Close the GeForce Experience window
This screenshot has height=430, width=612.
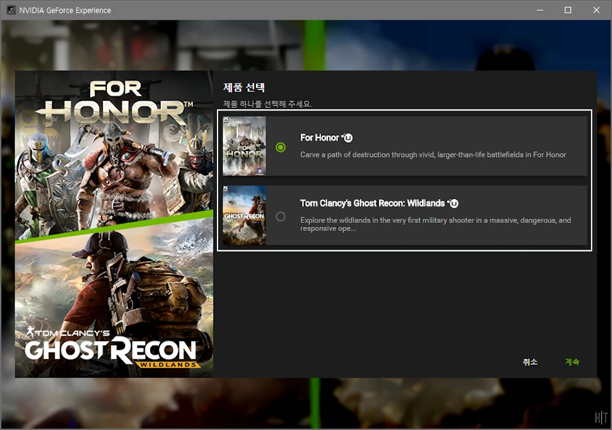click(x=596, y=10)
